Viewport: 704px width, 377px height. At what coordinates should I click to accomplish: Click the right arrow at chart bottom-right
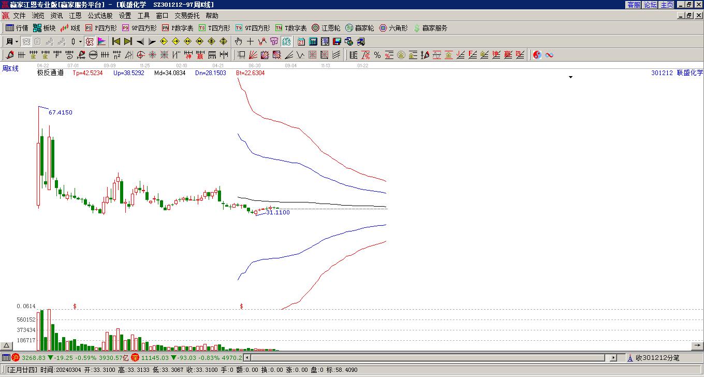click(697, 346)
